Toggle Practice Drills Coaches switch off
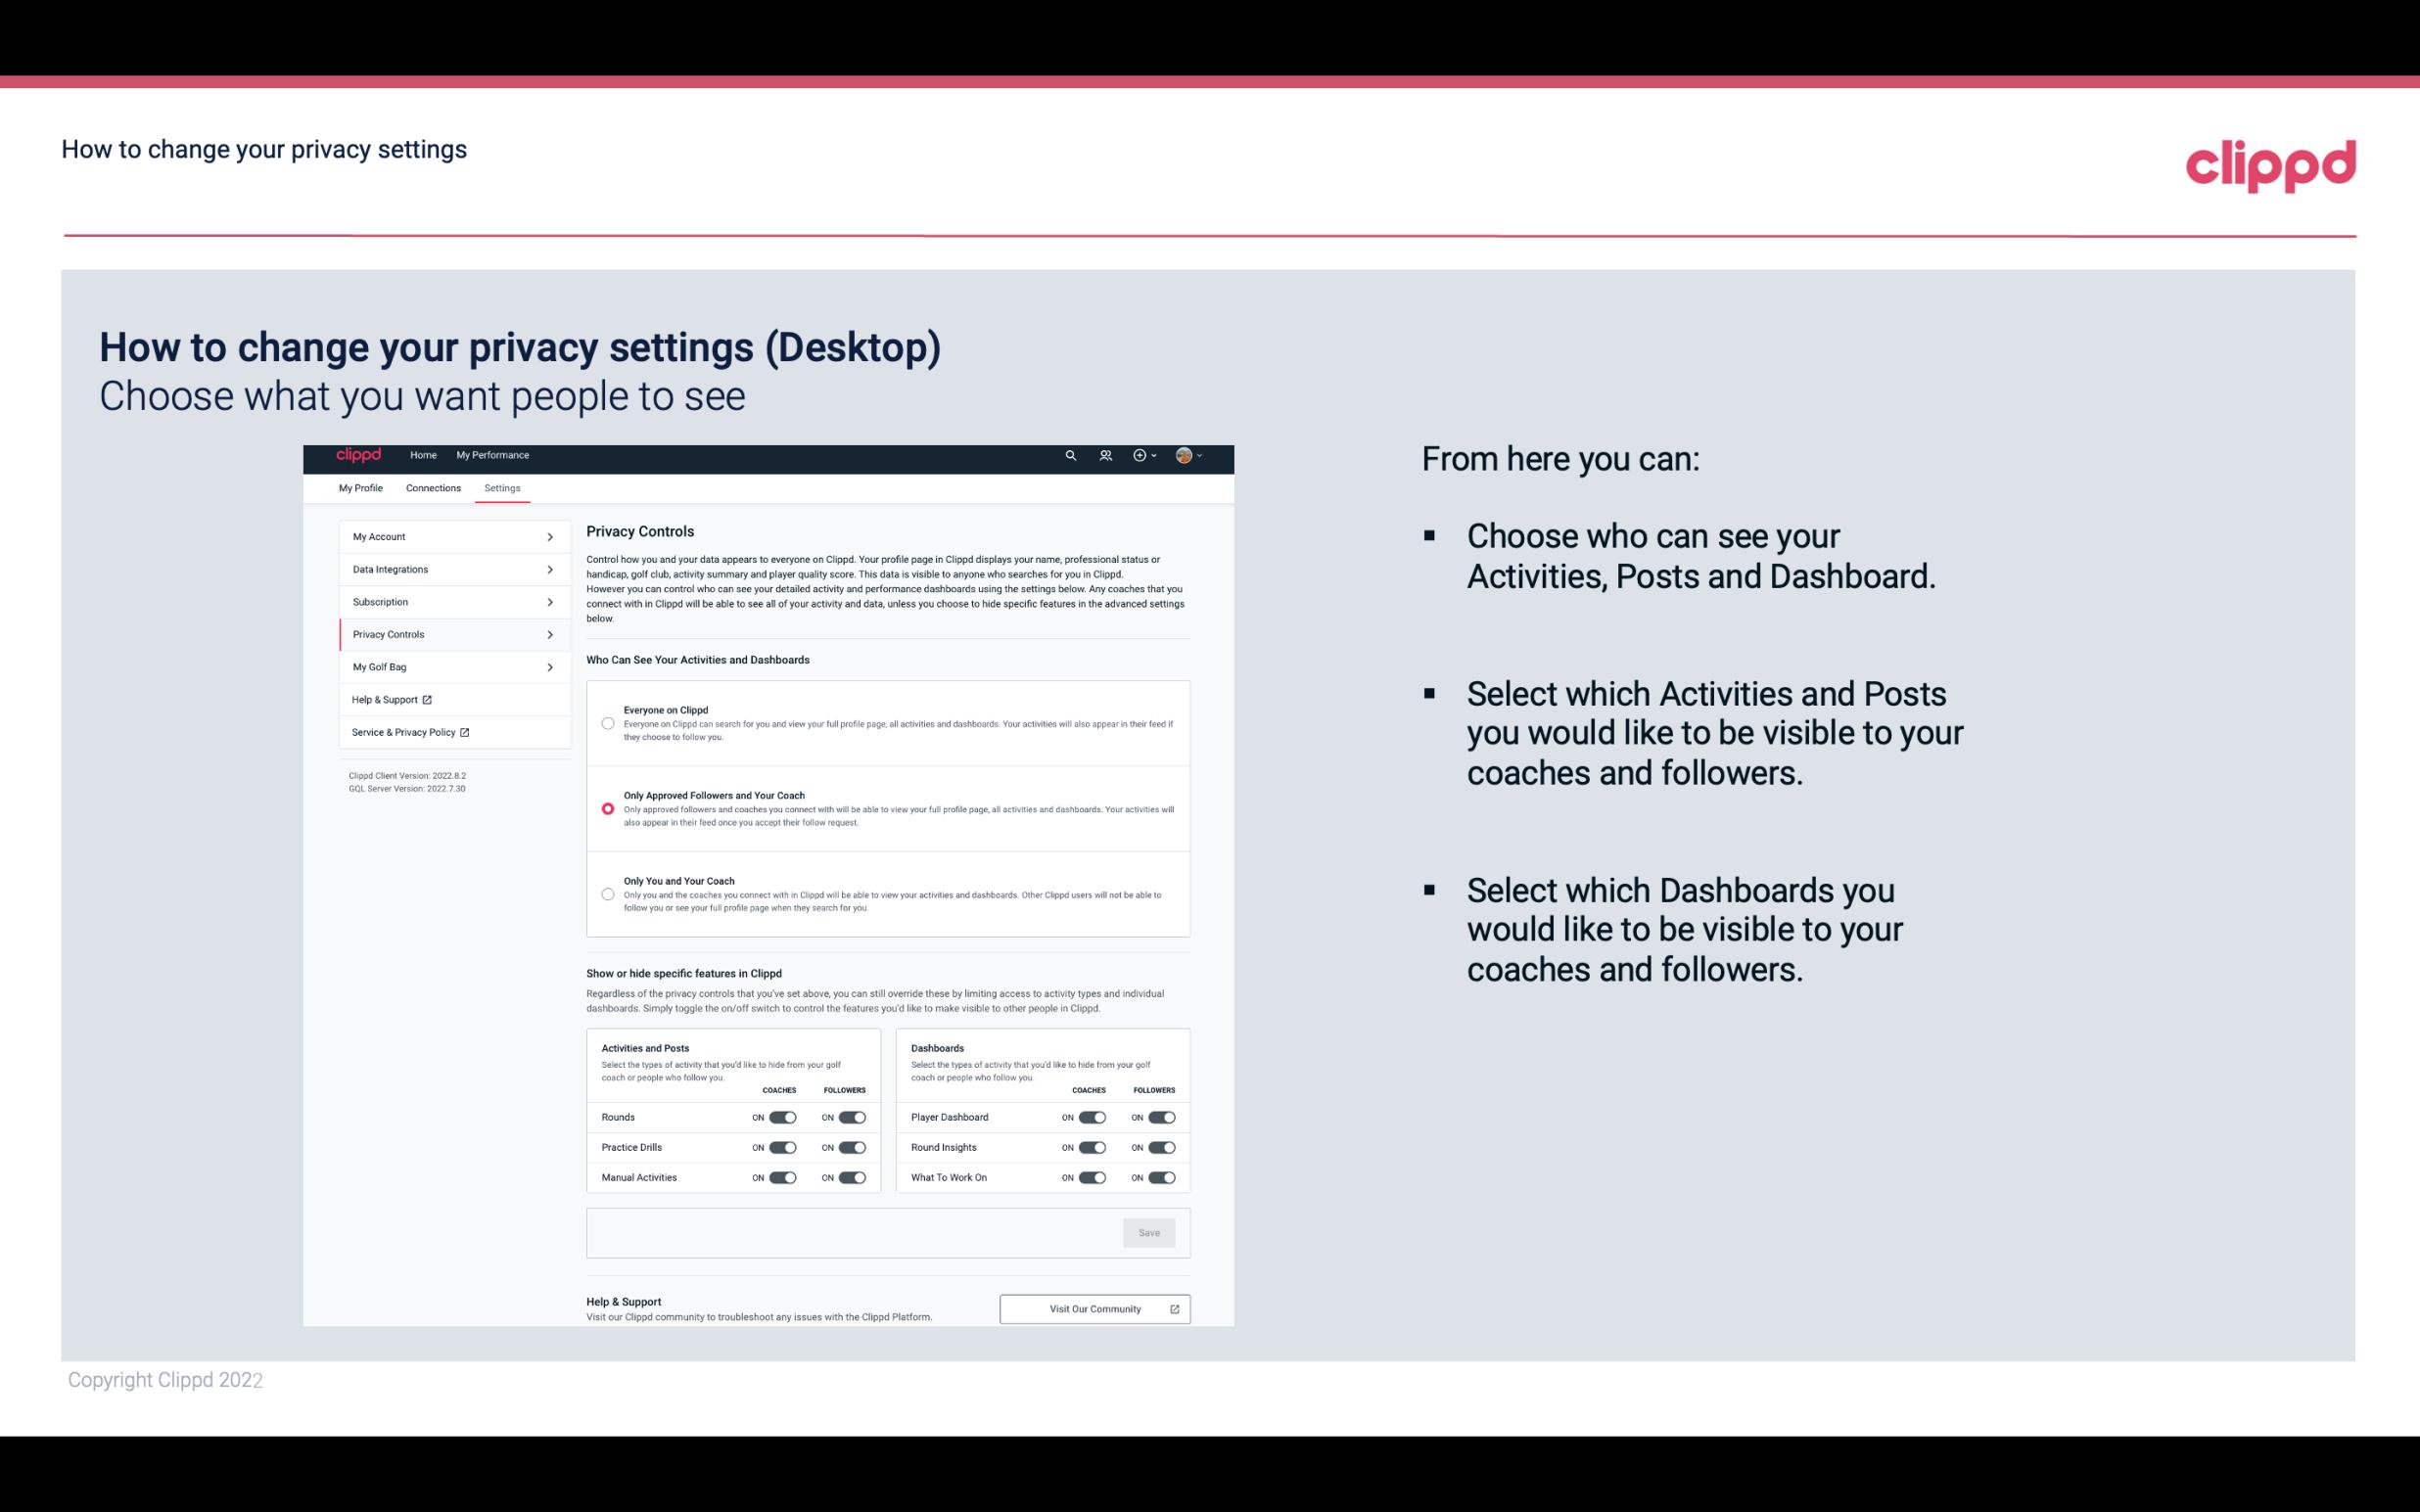 782,1146
